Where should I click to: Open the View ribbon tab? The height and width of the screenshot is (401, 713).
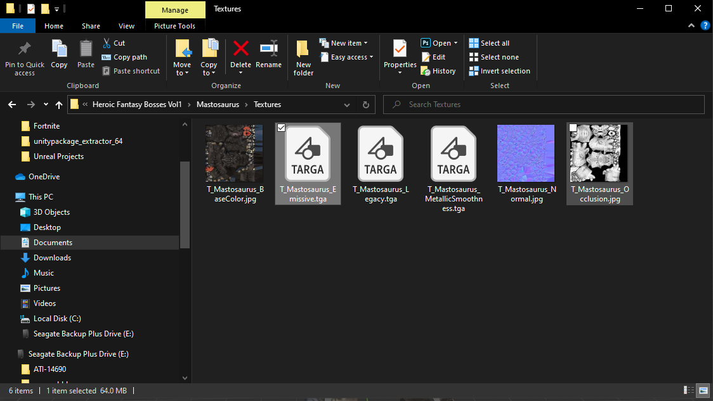[x=126, y=25]
